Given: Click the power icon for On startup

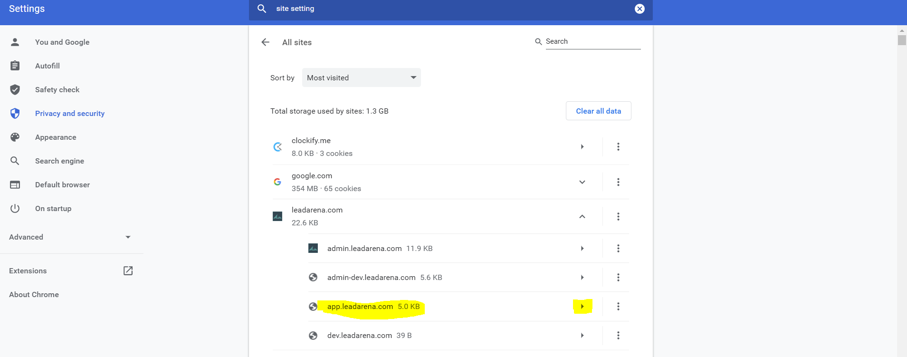Looking at the screenshot, I should click(x=15, y=208).
